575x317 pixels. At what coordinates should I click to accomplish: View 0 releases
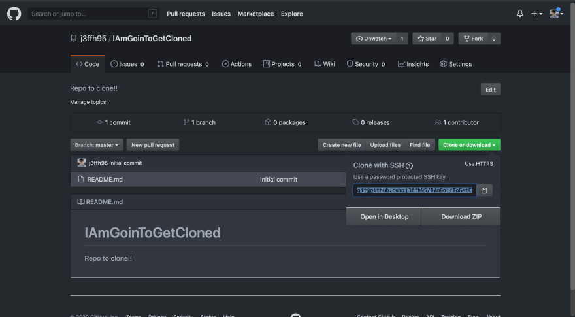[x=371, y=122]
